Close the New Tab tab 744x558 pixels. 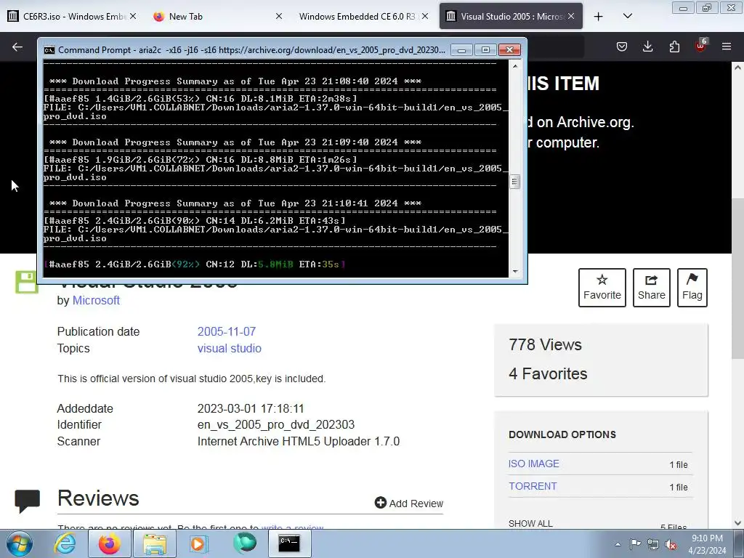pos(279,17)
